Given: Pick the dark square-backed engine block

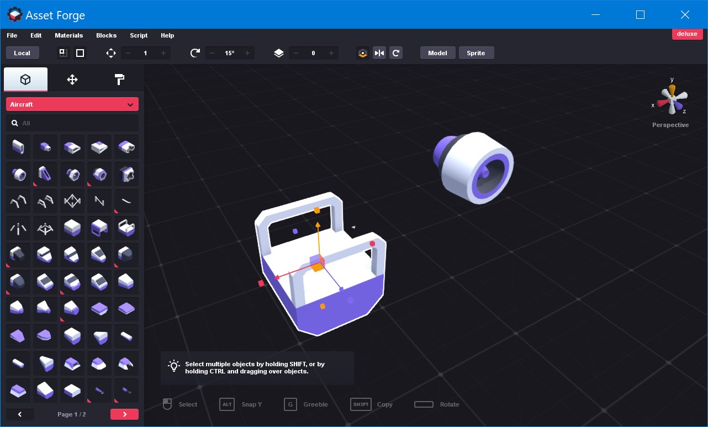Looking at the screenshot, I should tap(126, 174).
